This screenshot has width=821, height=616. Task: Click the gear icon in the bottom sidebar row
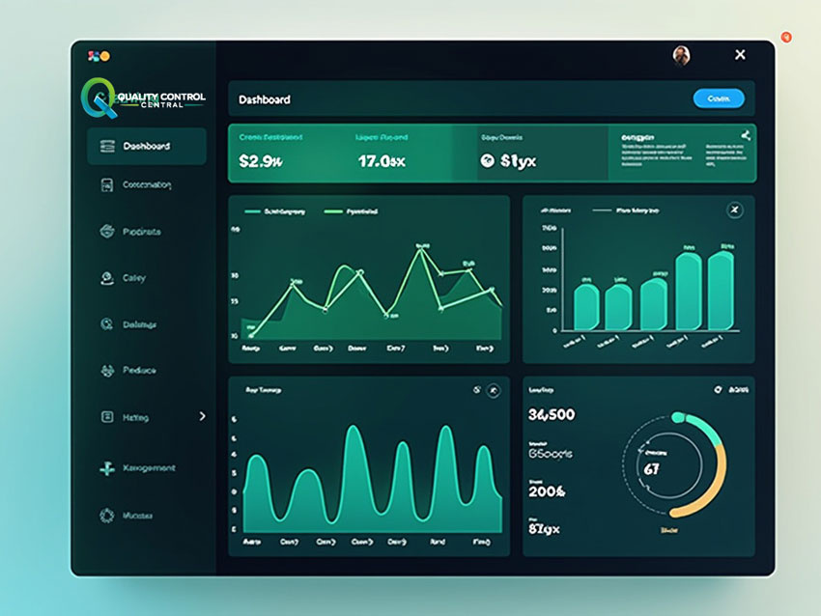tap(106, 516)
